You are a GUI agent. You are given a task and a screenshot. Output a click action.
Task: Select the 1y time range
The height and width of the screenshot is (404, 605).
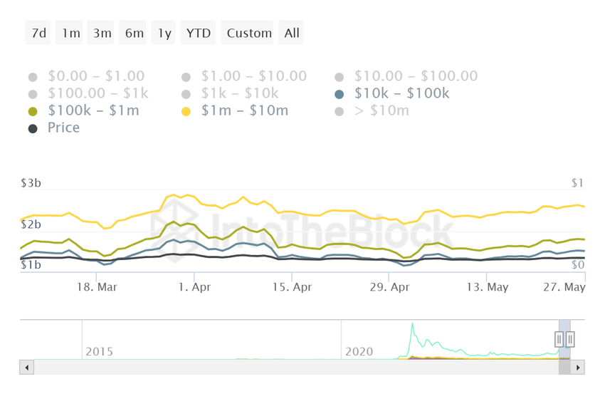(164, 33)
